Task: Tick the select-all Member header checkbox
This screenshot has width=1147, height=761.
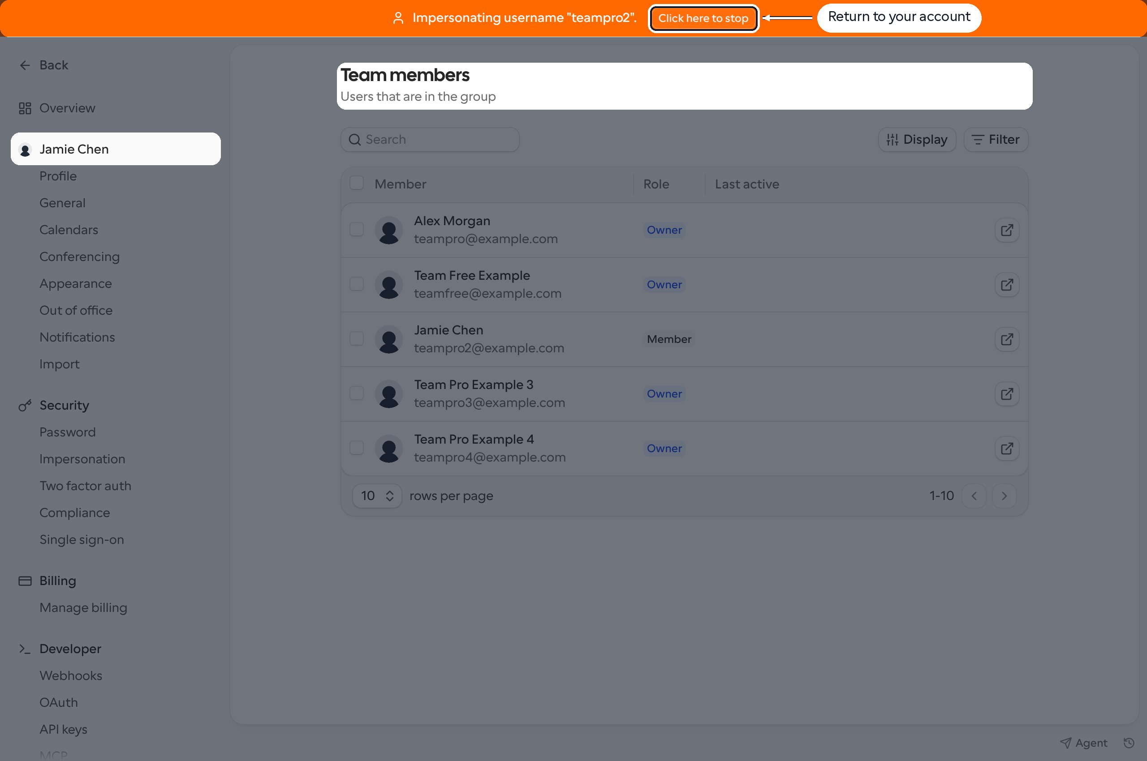Action: pos(357,183)
